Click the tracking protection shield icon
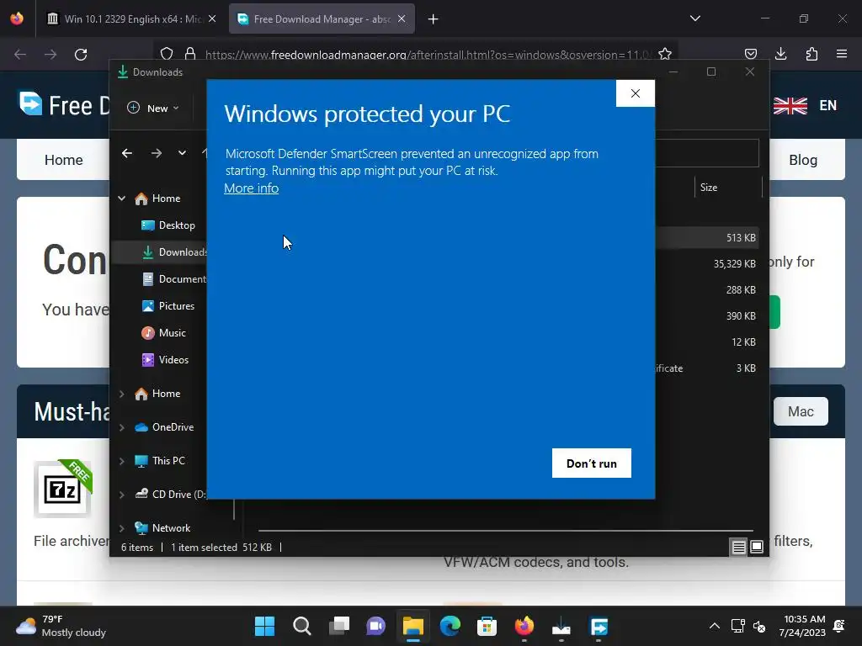Screen dimensions: 862x646 (167, 54)
